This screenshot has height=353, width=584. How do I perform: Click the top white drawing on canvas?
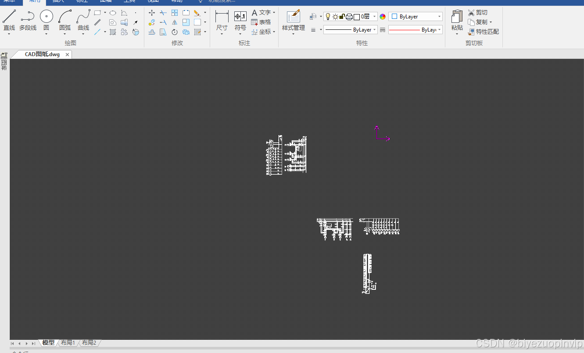[287, 156]
